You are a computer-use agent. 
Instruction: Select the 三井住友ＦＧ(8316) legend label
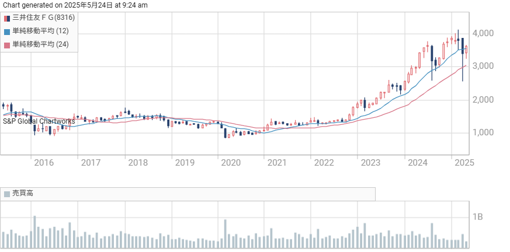tap(44, 18)
